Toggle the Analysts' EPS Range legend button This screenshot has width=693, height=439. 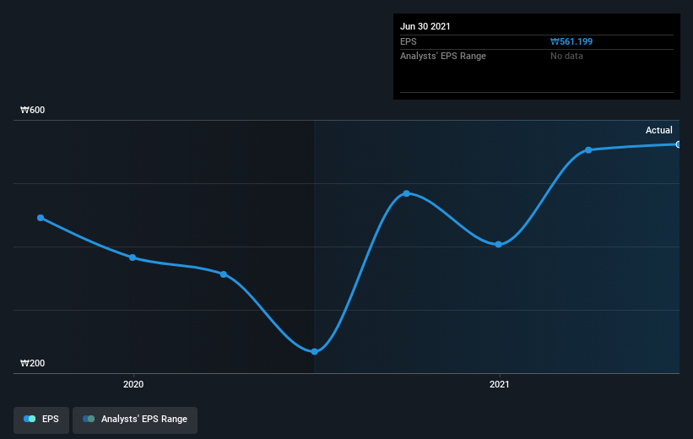(x=135, y=420)
